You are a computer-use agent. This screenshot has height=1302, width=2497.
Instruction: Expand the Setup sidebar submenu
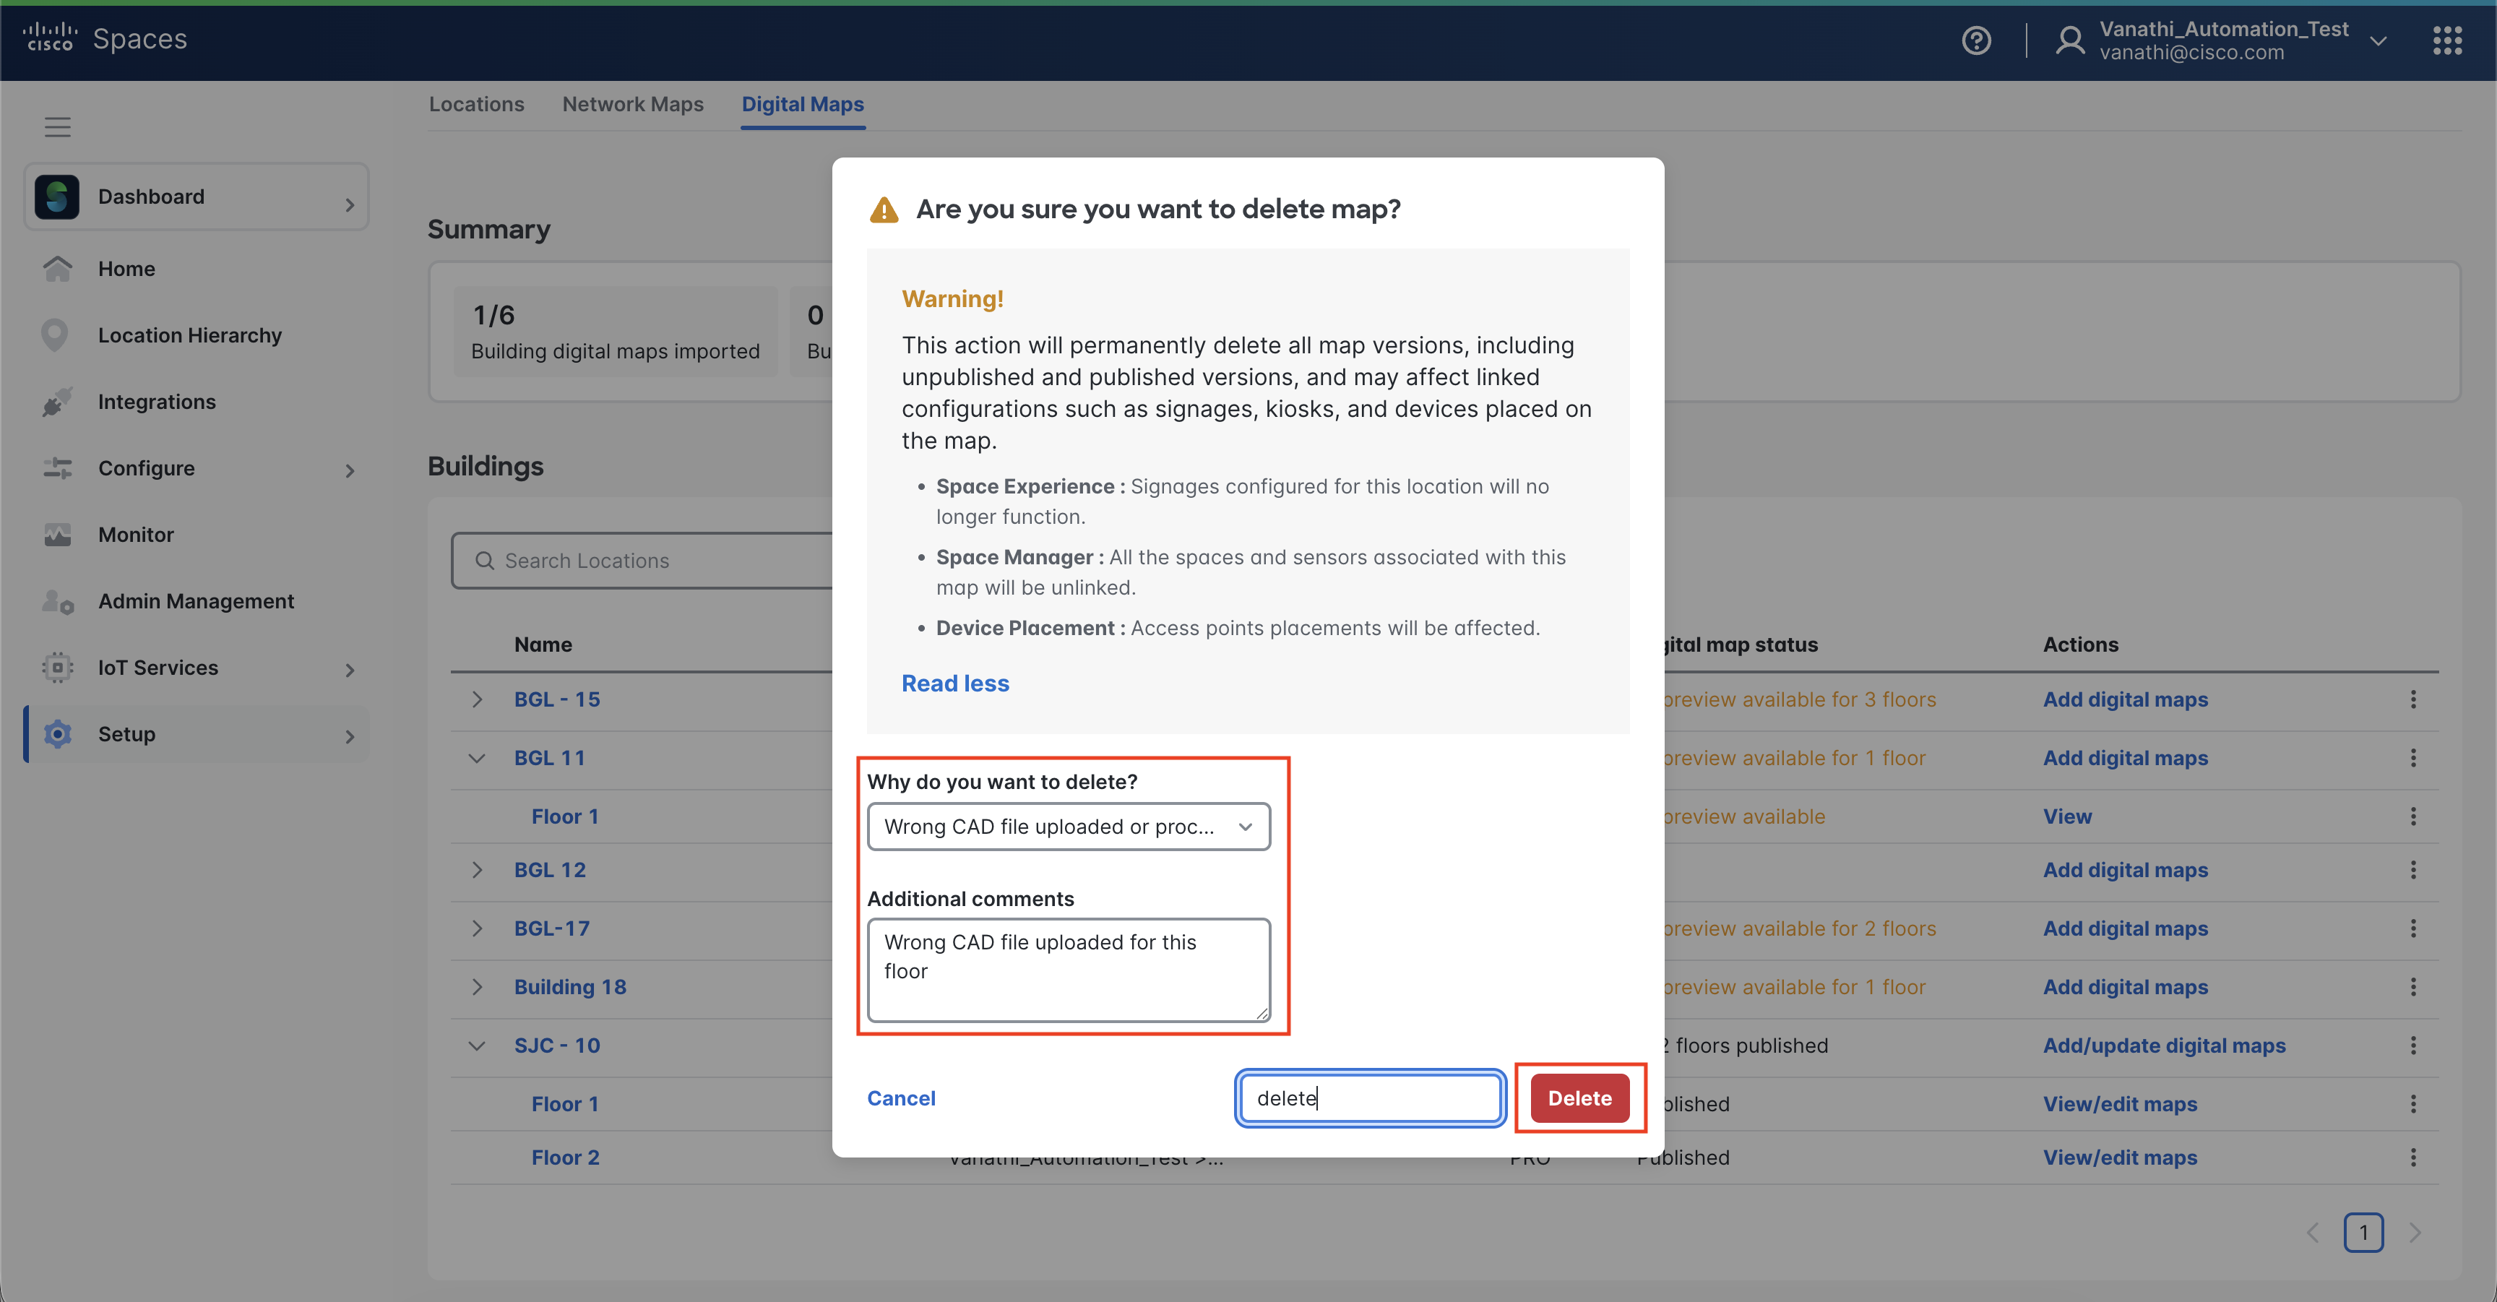click(x=350, y=735)
